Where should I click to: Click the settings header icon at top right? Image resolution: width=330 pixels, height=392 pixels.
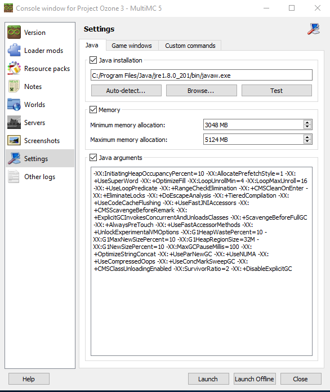coord(314,29)
